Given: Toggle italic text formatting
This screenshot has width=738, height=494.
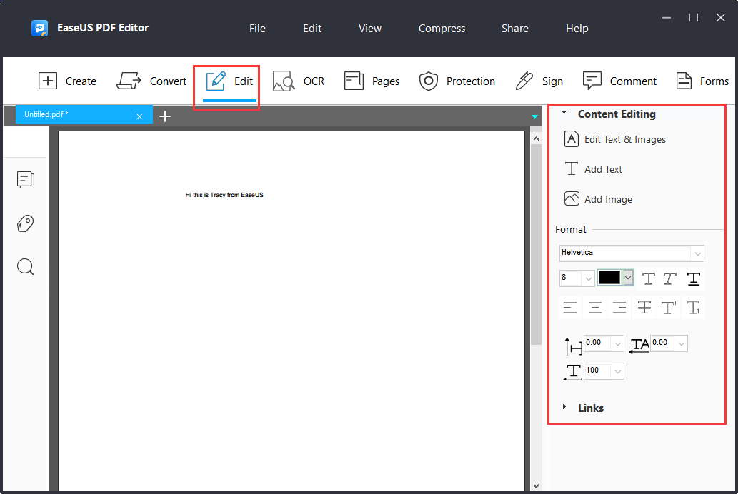Looking at the screenshot, I should point(669,278).
